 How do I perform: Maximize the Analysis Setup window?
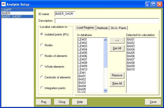[154, 4]
